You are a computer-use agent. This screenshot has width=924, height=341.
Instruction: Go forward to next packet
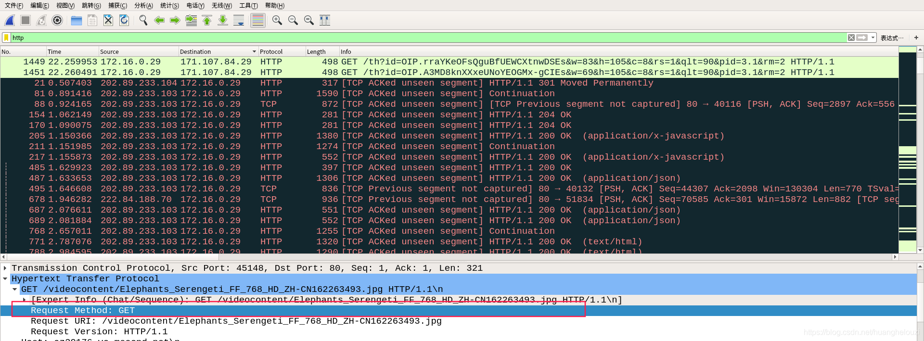coord(175,20)
